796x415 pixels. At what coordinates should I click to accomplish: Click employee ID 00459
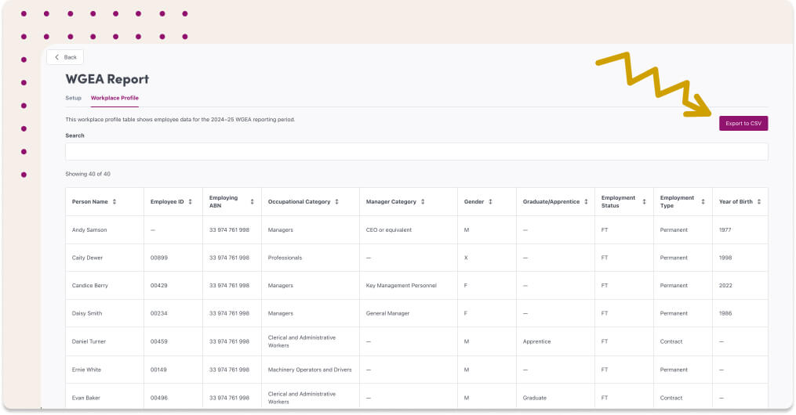159,341
